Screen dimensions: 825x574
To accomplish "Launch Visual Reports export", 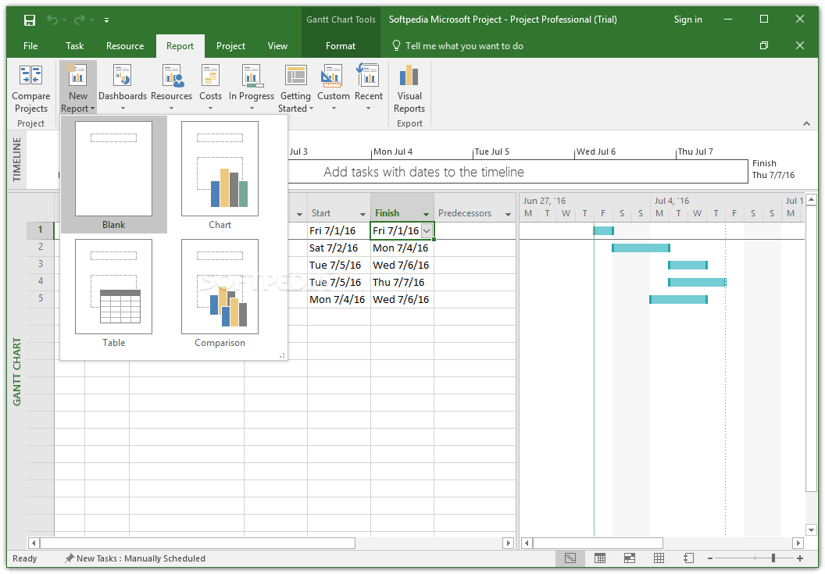I will click(409, 88).
